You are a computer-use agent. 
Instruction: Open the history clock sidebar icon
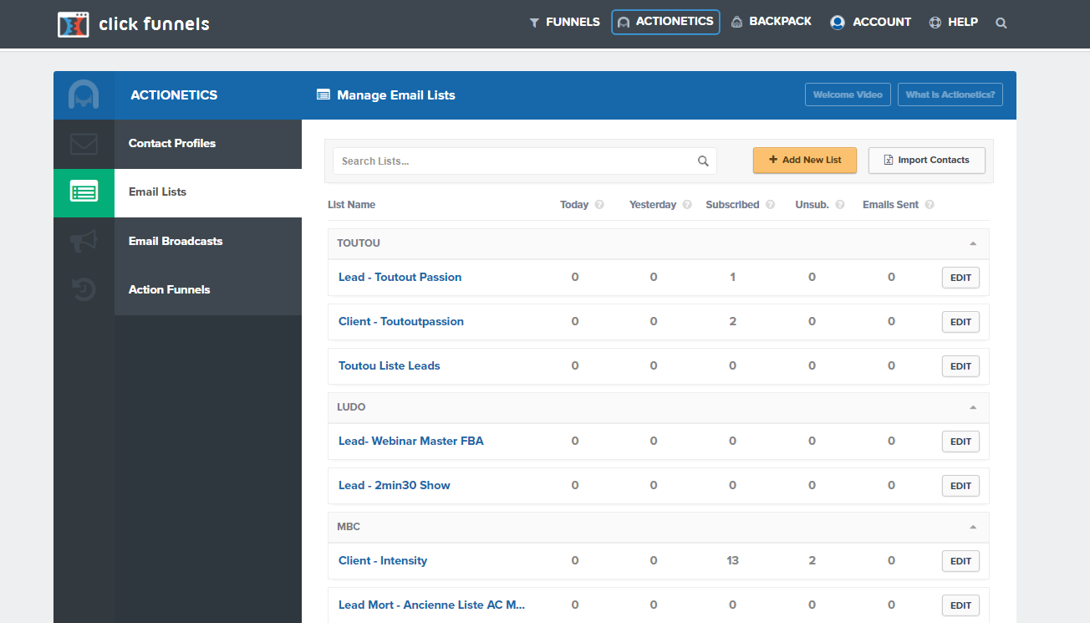(84, 290)
